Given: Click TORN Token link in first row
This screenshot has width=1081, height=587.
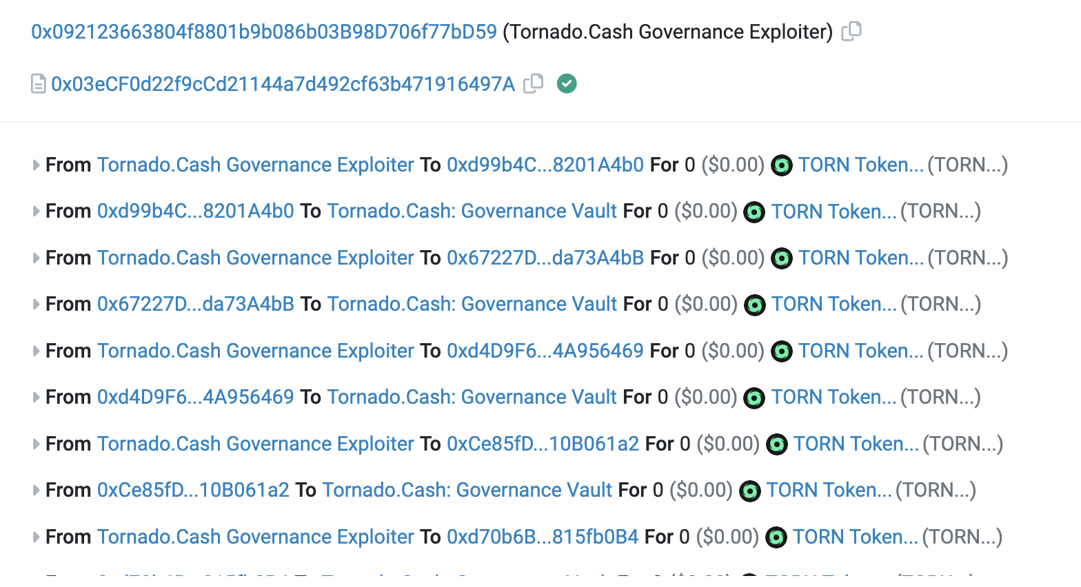Looking at the screenshot, I should [x=860, y=165].
